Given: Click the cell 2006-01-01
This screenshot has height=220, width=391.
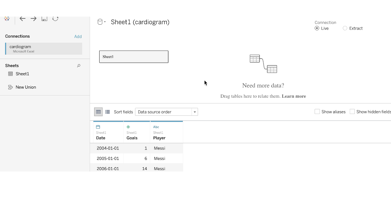Looking at the screenshot, I should click(x=108, y=169).
